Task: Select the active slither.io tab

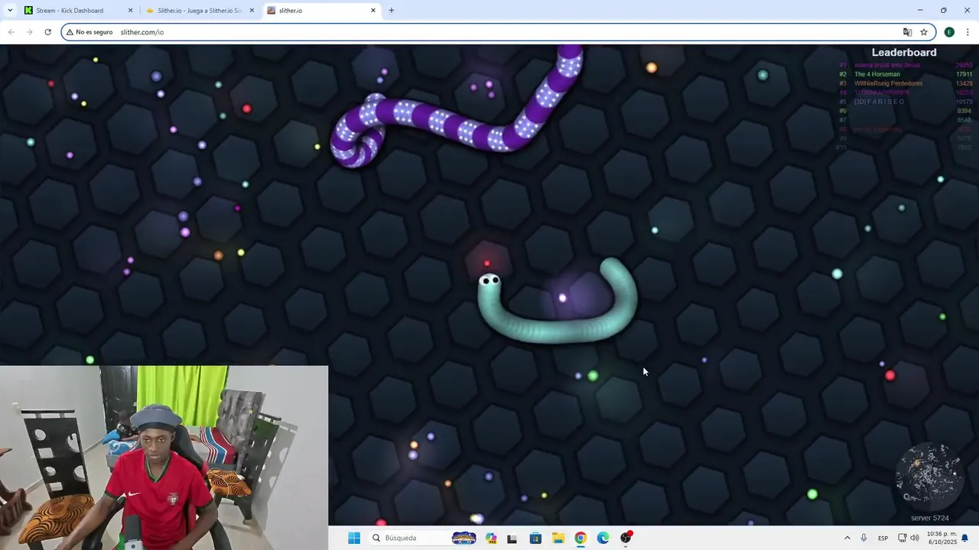Action: (321, 11)
